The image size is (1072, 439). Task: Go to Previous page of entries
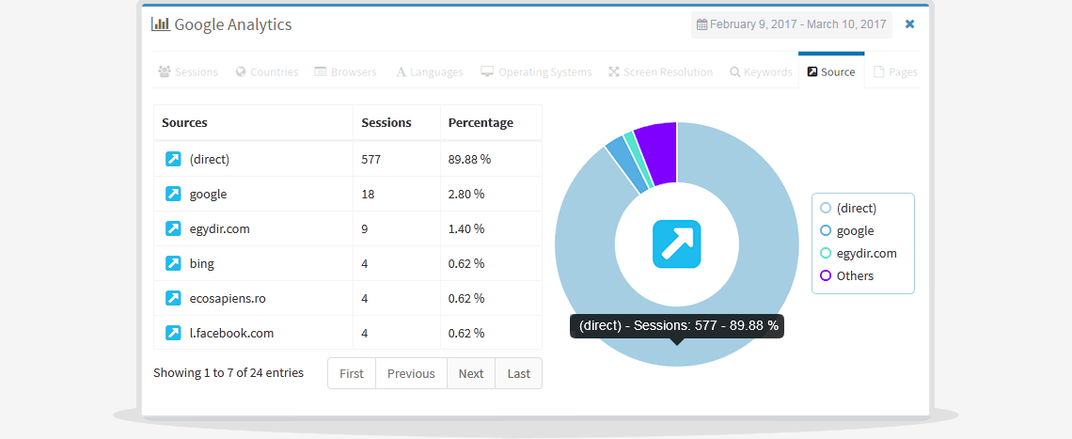coord(411,373)
